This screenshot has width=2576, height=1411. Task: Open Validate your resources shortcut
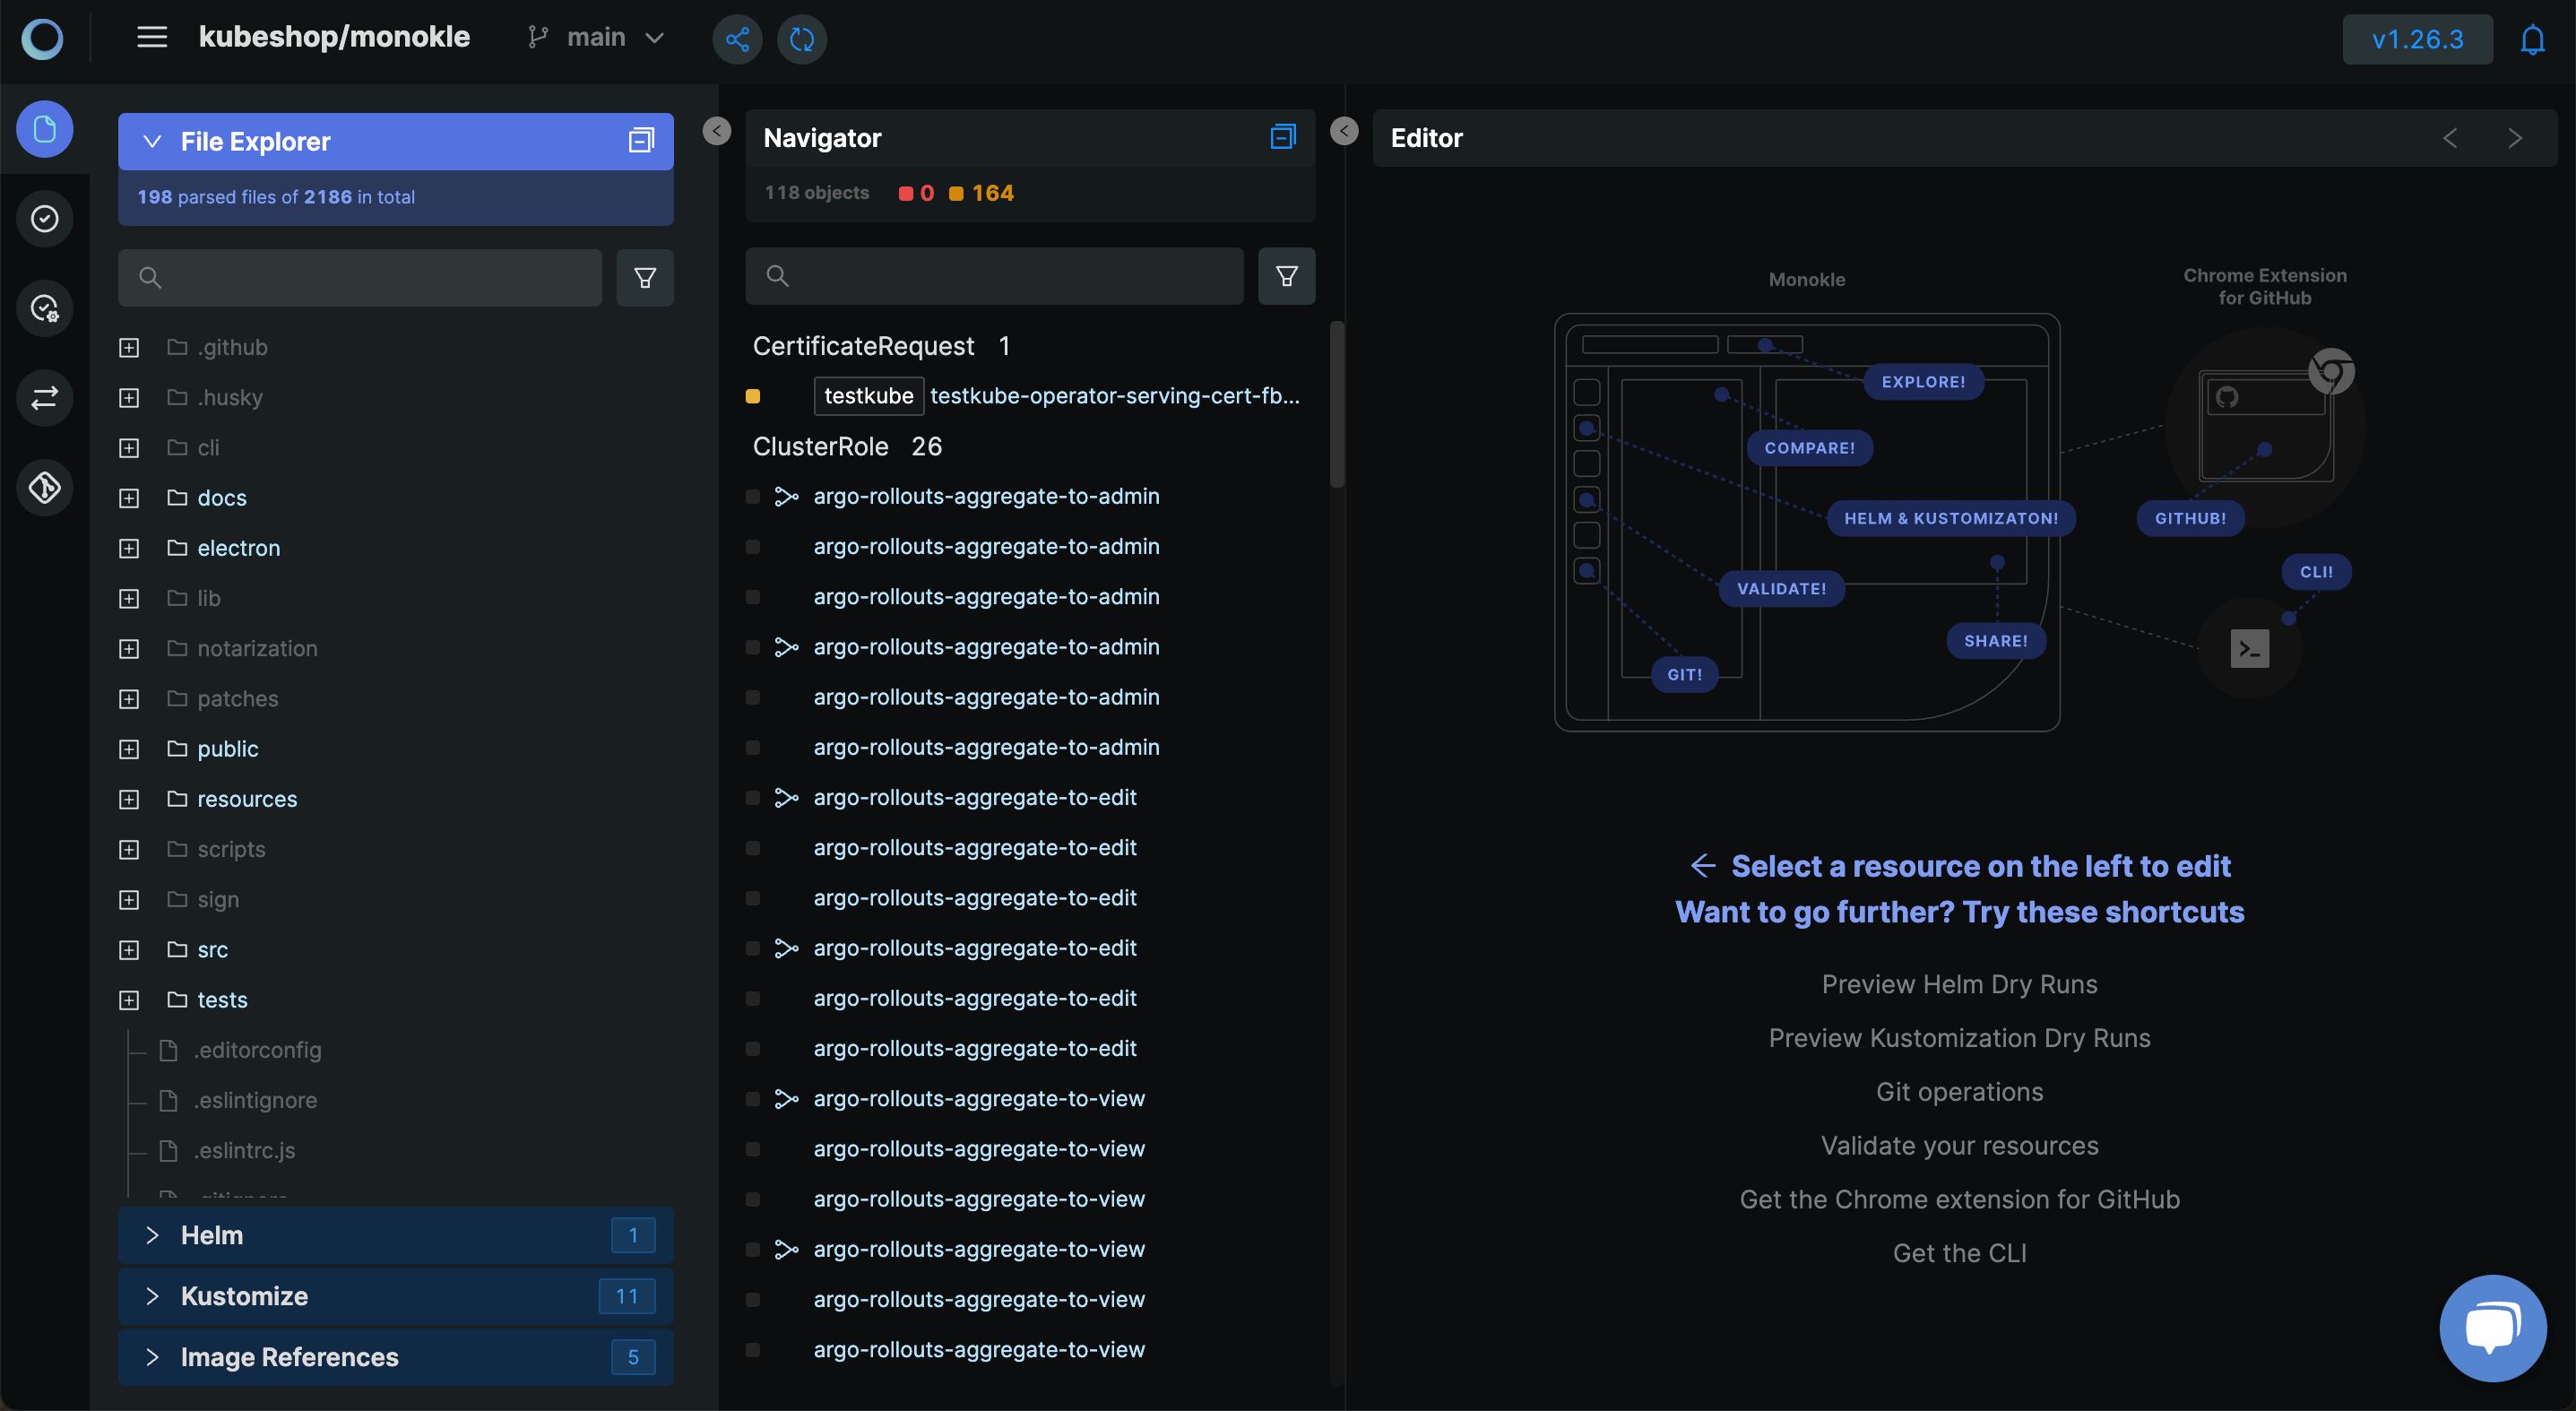coord(1959,1146)
